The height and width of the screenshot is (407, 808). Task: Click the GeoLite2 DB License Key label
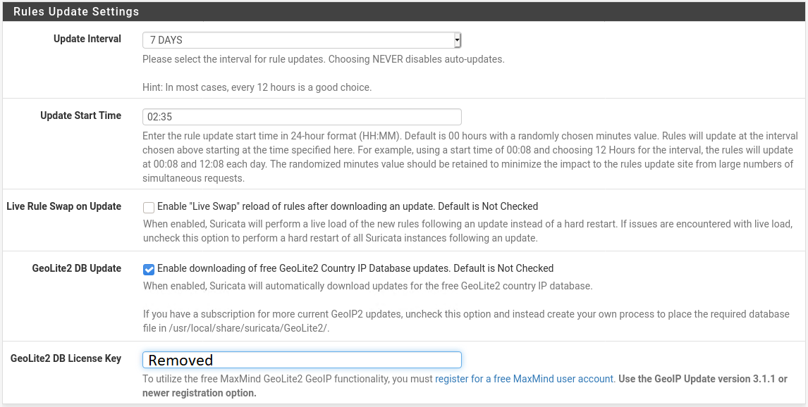click(x=66, y=358)
